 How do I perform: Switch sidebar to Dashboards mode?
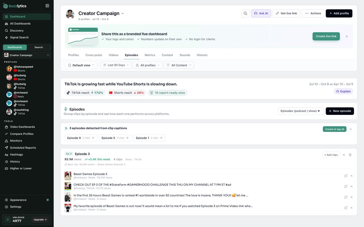click(x=15, y=47)
